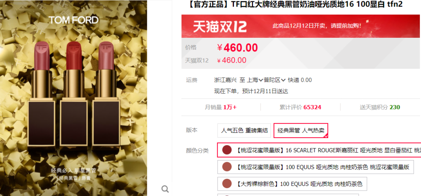The width and height of the screenshot is (421, 196).
Task: Open the 上海 city dropdown
Action: click(255, 80)
